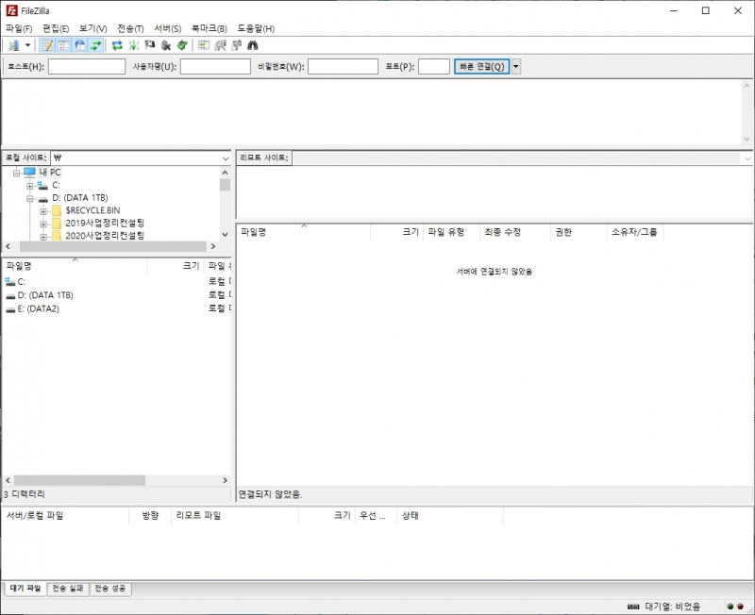Refresh the file and folder lists
The width and height of the screenshot is (755, 615).
117,45
